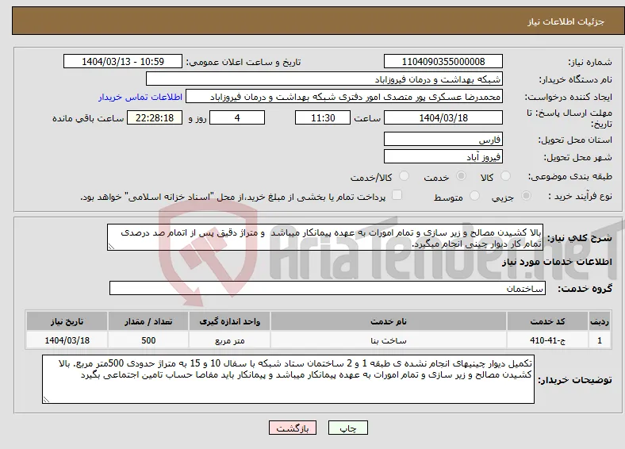Click the کد خدمت column header
The height and width of the screenshot is (449, 625).
[548, 321]
